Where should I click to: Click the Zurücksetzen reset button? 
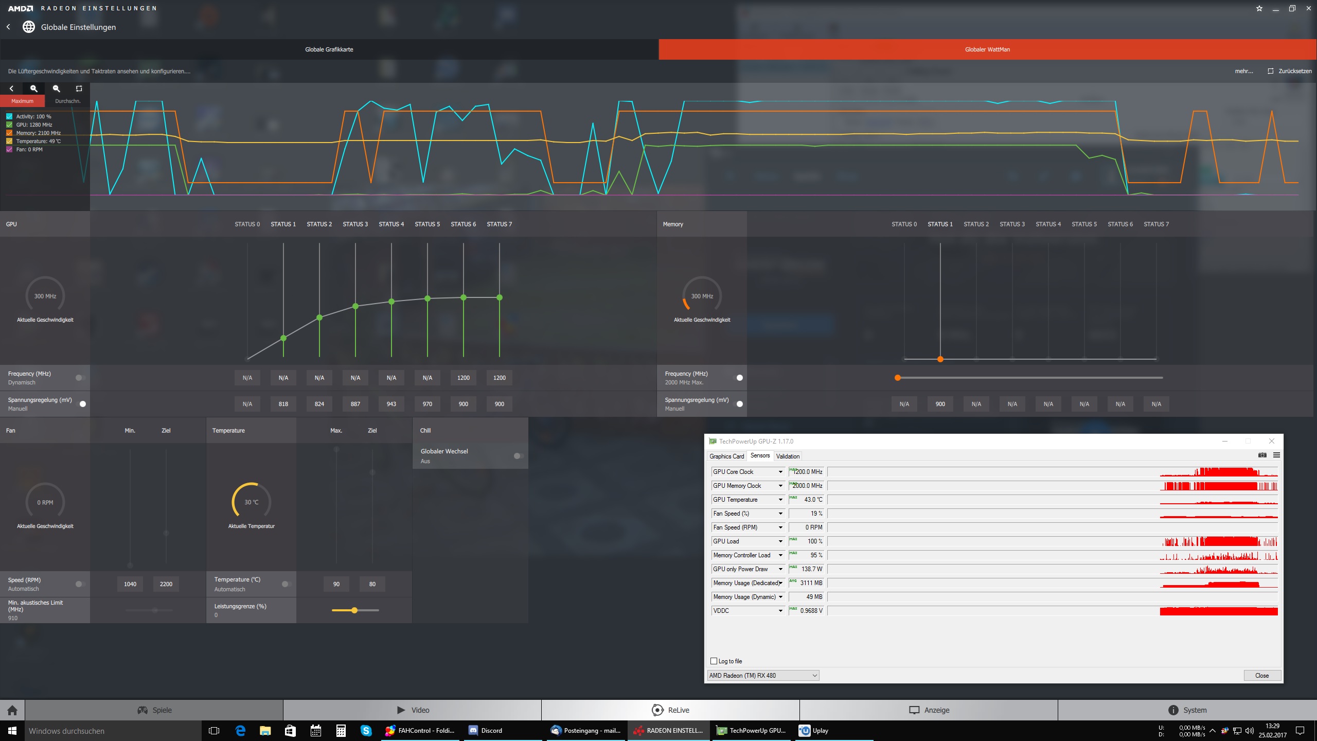(1289, 71)
